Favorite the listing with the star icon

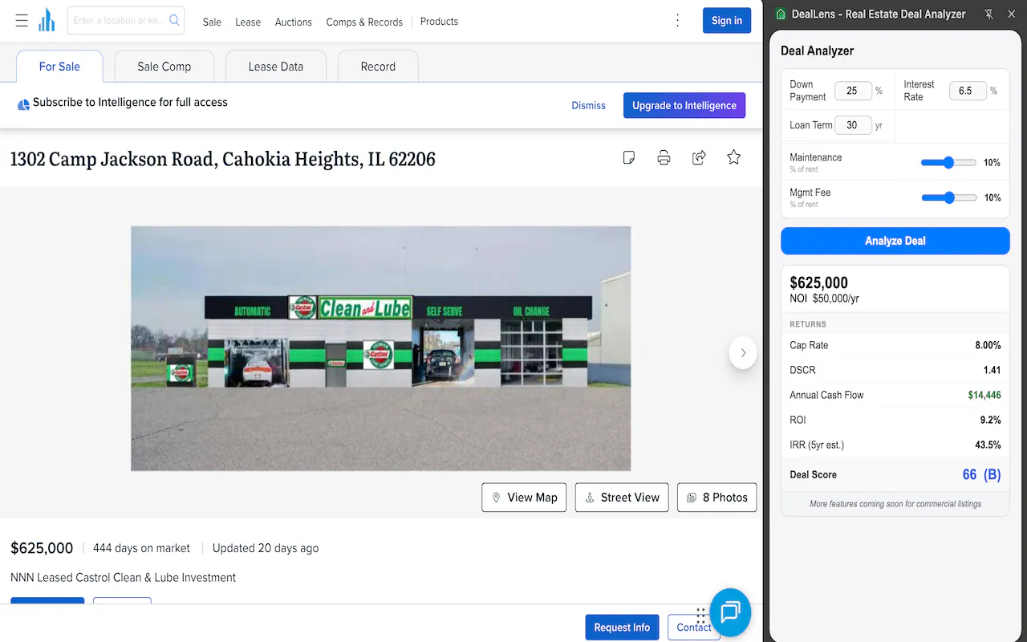tap(733, 157)
